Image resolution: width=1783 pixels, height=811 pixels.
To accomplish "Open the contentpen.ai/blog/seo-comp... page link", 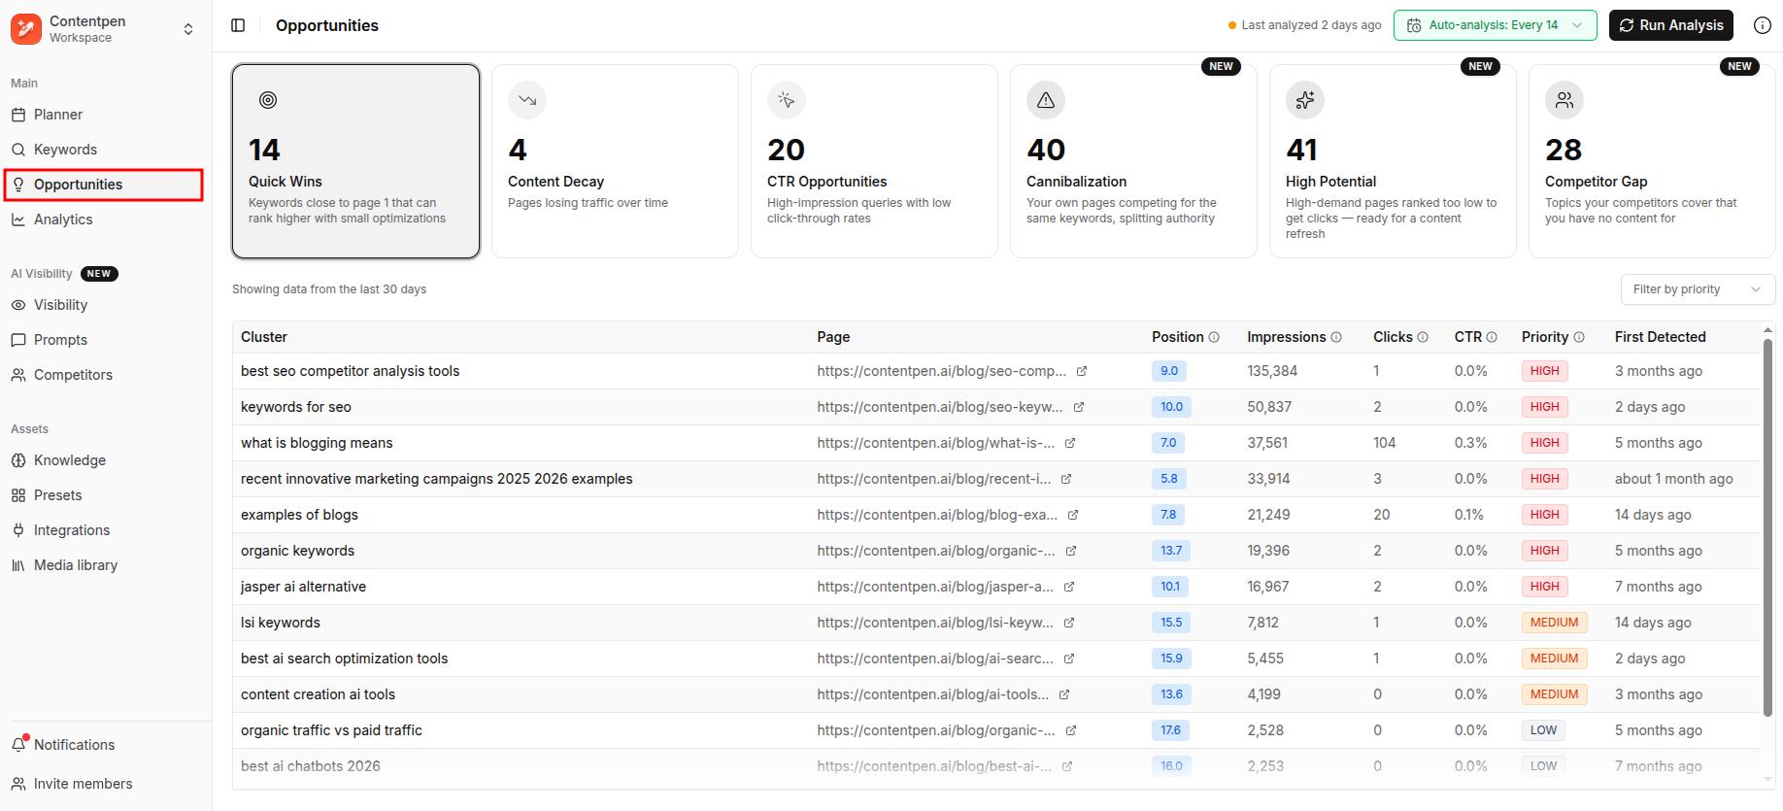I will [941, 371].
